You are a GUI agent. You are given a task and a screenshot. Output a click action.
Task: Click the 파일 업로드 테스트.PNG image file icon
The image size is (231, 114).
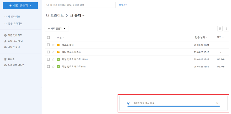pyautogui.click(x=58, y=67)
